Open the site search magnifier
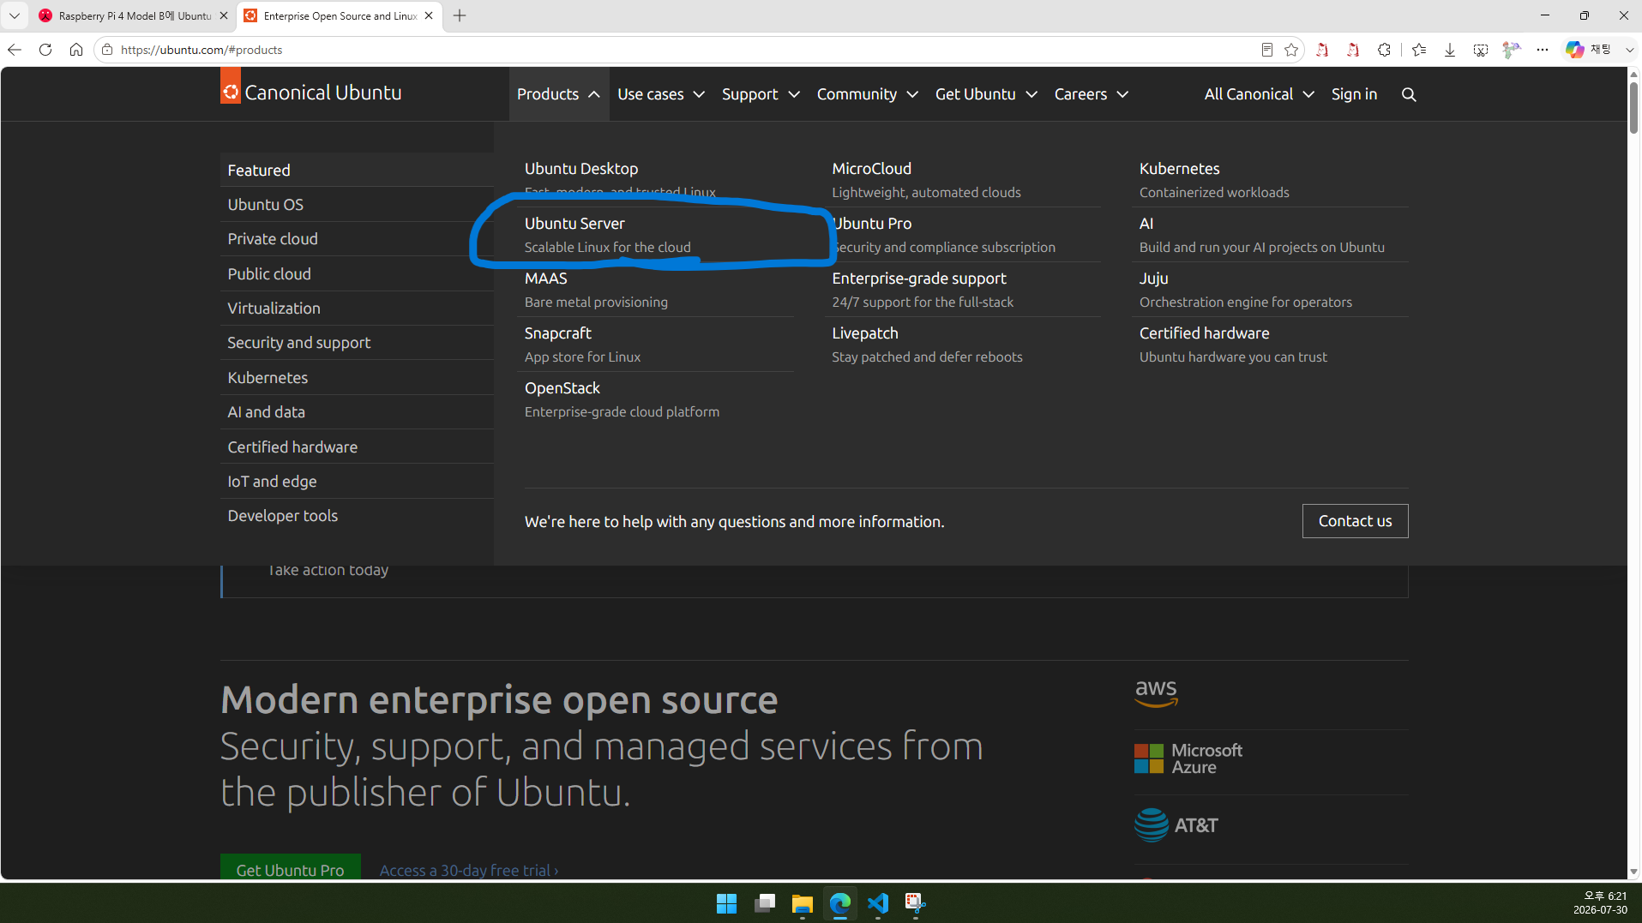Image resolution: width=1642 pixels, height=923 pixels. click(1409, 94)
